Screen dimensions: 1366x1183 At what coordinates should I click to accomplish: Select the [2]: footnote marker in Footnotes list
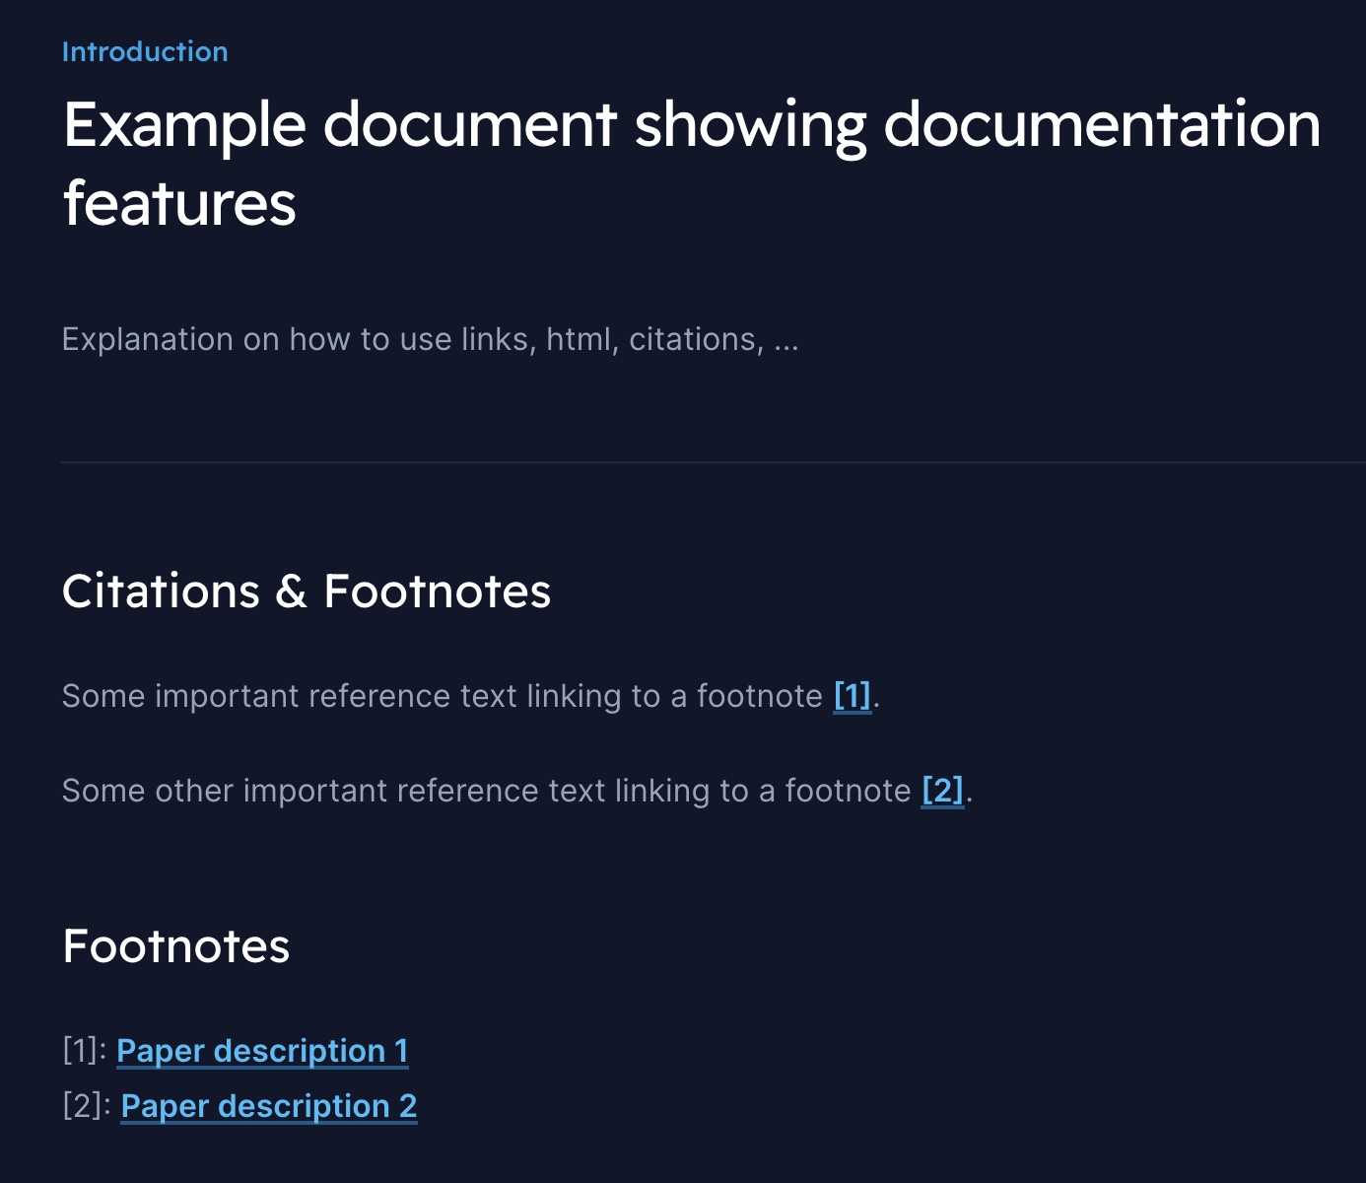click(x=83, y=1105)
